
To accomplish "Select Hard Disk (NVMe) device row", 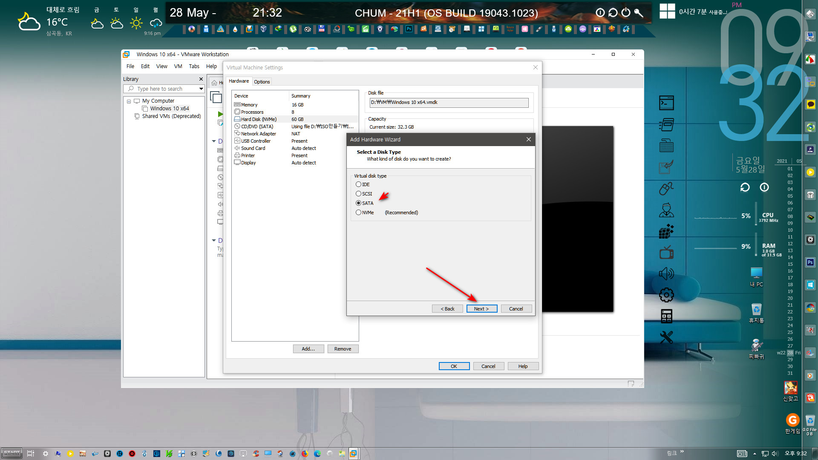I will pyautogui.click(x=295, y=119).
